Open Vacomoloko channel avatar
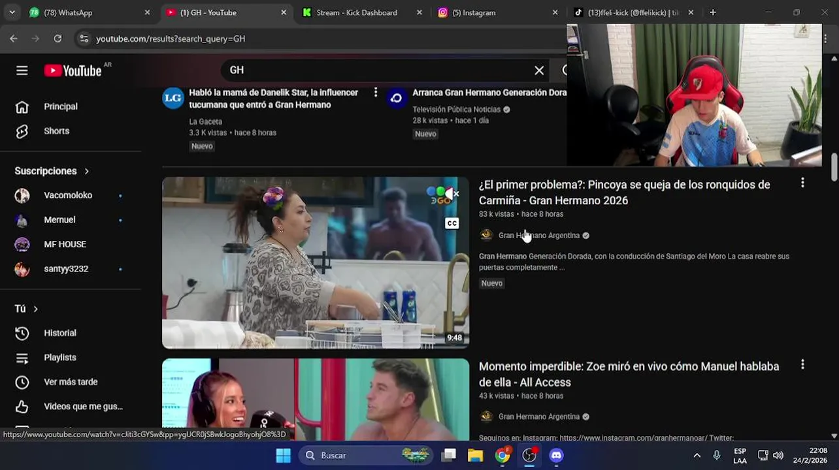This screenshot has height=470, width=839. click(22, 195)
